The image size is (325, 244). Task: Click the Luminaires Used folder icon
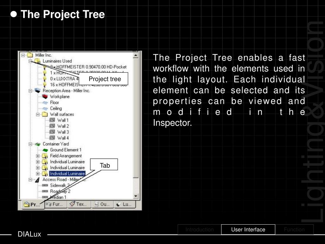coord(37,61)
